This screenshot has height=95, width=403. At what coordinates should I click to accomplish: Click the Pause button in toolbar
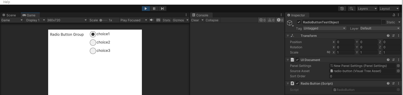click(154, 9)
